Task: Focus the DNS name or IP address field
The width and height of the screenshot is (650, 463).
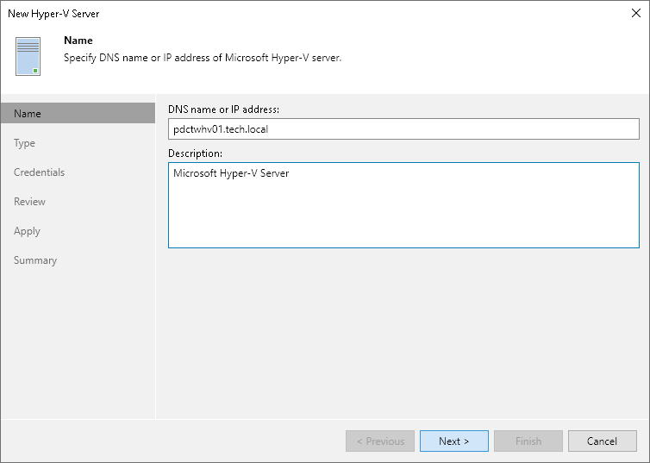Action: pos(403,129)
